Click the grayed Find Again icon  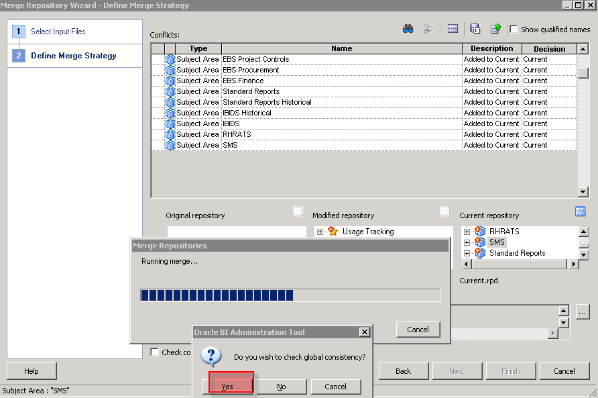pos(428,29)
